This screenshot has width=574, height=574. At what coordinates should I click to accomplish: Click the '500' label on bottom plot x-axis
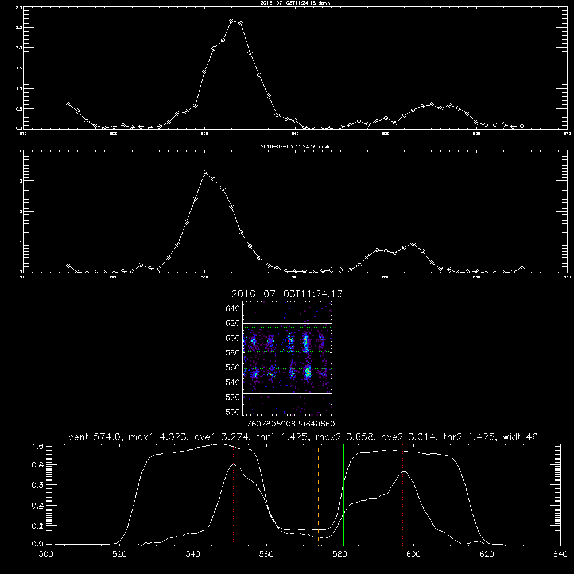[x=46, y=554]
